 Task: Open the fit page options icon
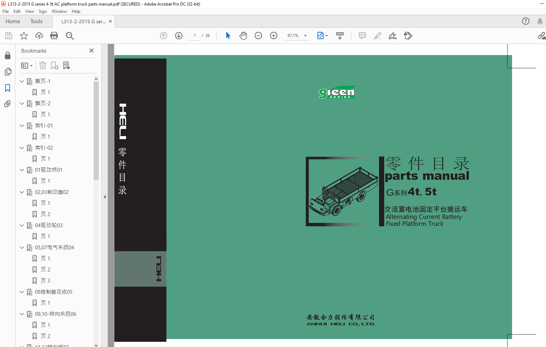(322, 36)
